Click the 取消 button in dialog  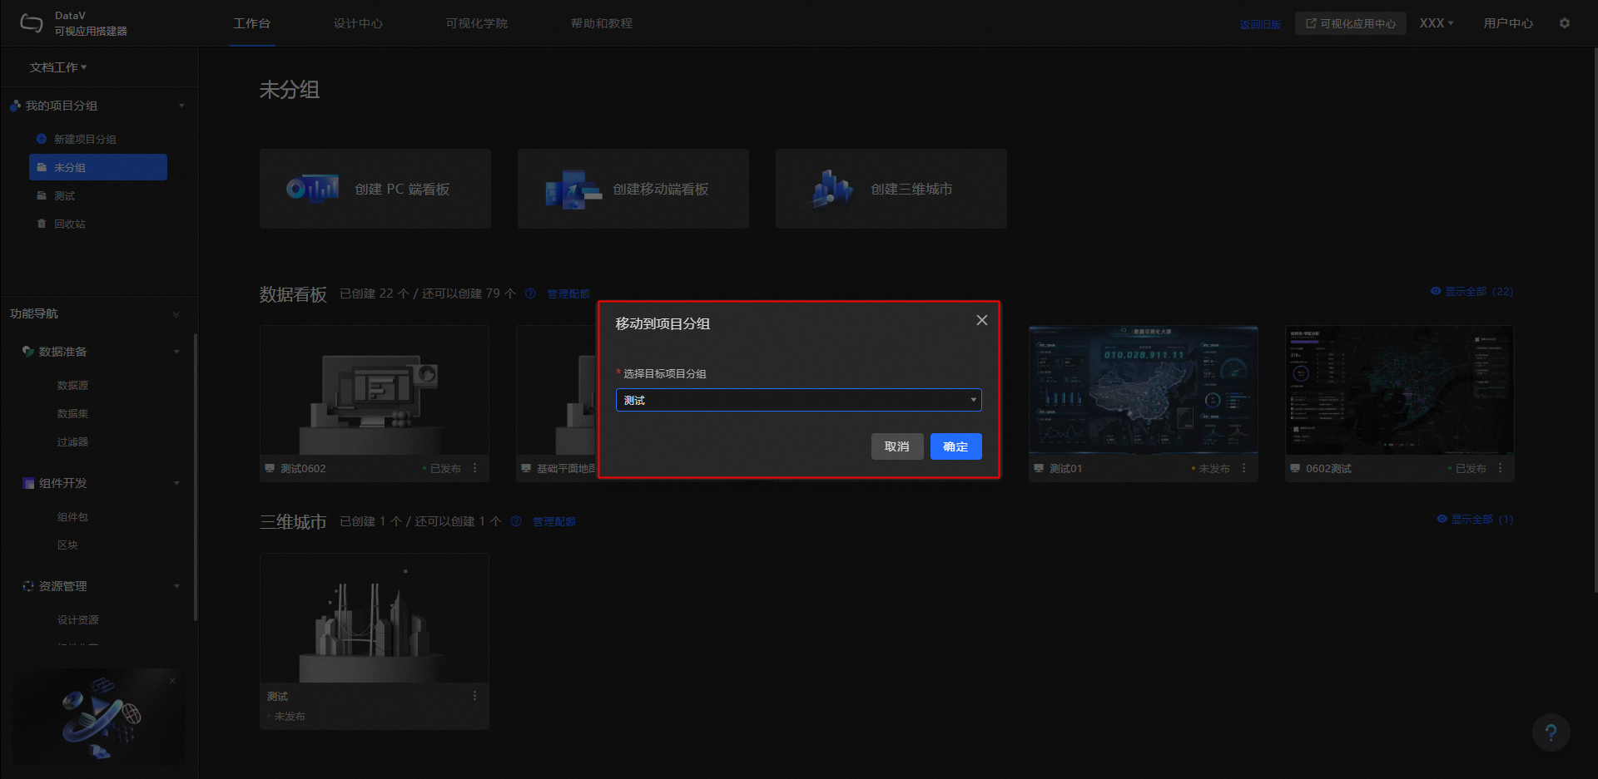coord(897,446)
